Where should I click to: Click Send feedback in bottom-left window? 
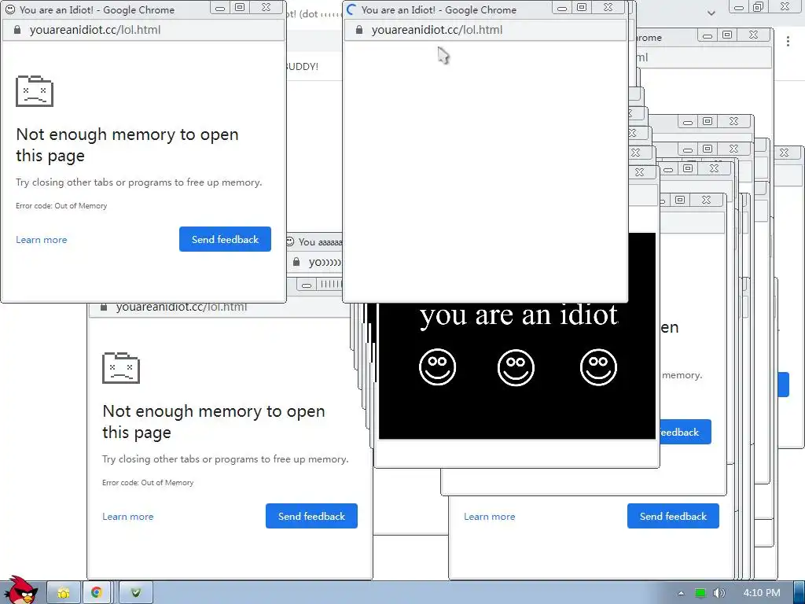(311, 516)
